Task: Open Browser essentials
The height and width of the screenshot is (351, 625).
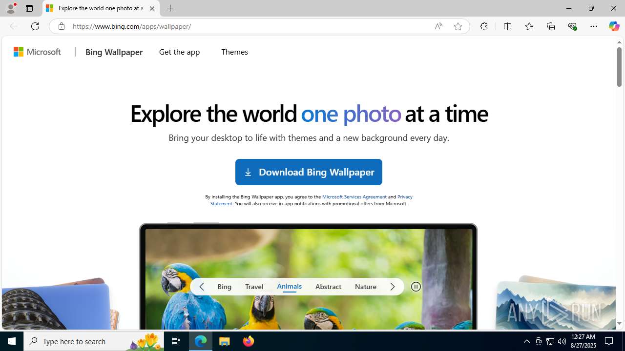Action: tap(572, 26)
